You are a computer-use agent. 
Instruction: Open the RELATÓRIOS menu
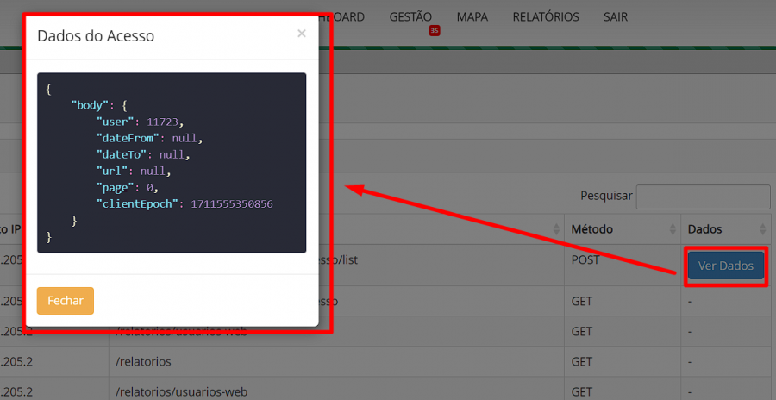[545, 16]
